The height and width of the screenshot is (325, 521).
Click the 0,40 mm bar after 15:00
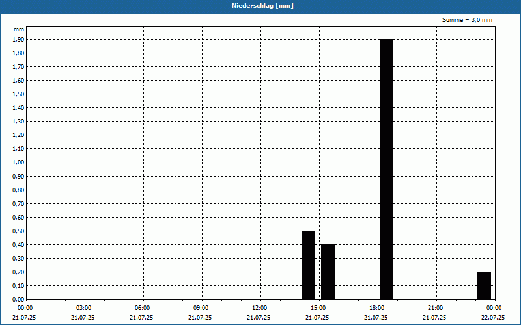[x=328, y=272]
